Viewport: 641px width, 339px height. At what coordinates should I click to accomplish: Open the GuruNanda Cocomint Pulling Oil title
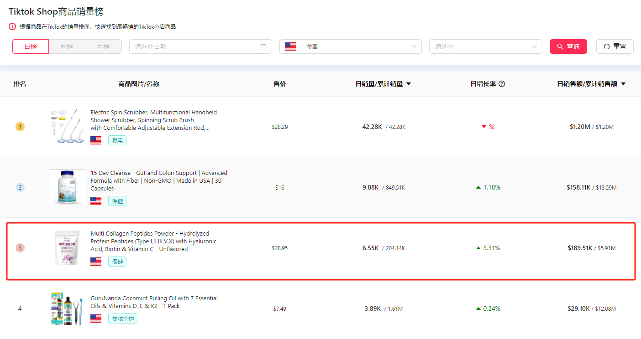click(154, 302)
